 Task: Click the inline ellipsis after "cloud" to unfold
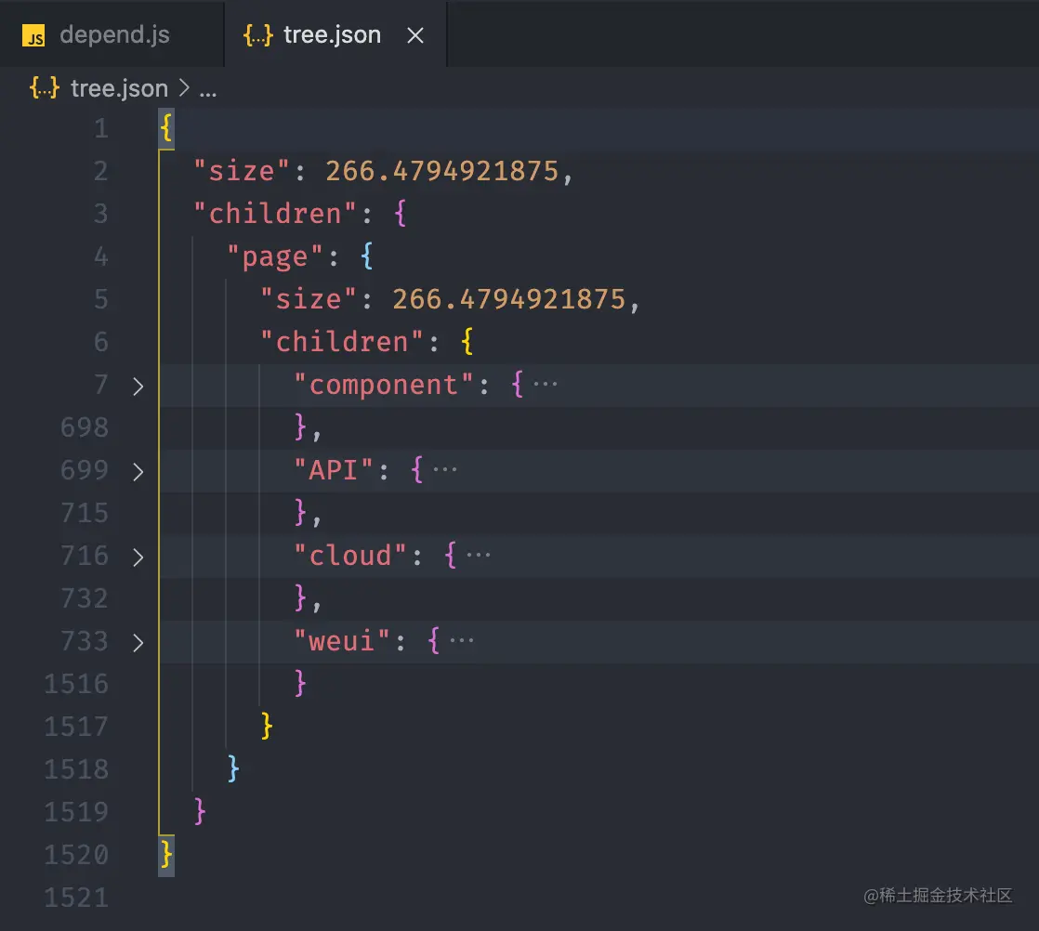coord(480,554)
